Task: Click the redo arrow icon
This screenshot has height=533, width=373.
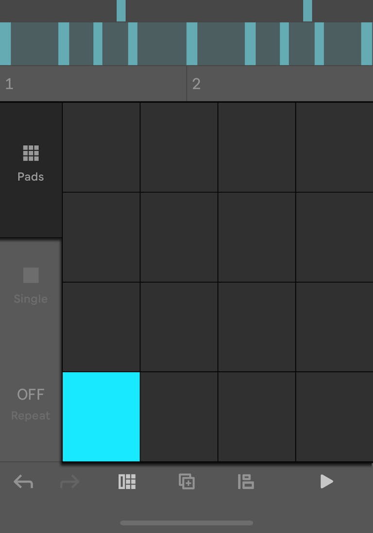Action: (69, 481)
